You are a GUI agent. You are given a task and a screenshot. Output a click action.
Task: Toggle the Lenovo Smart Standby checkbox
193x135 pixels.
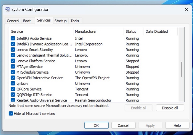tap(13, 50)
